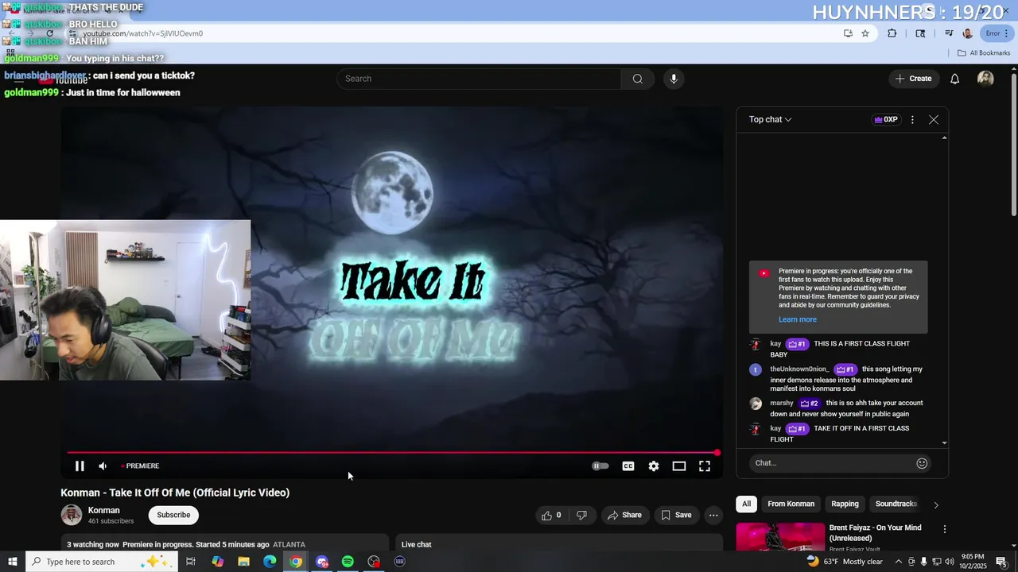Viewport: 1018px width, 572px height.
Task: Open All Bookmarks folder
Action: pyautogui.click(x=984, y=53)
